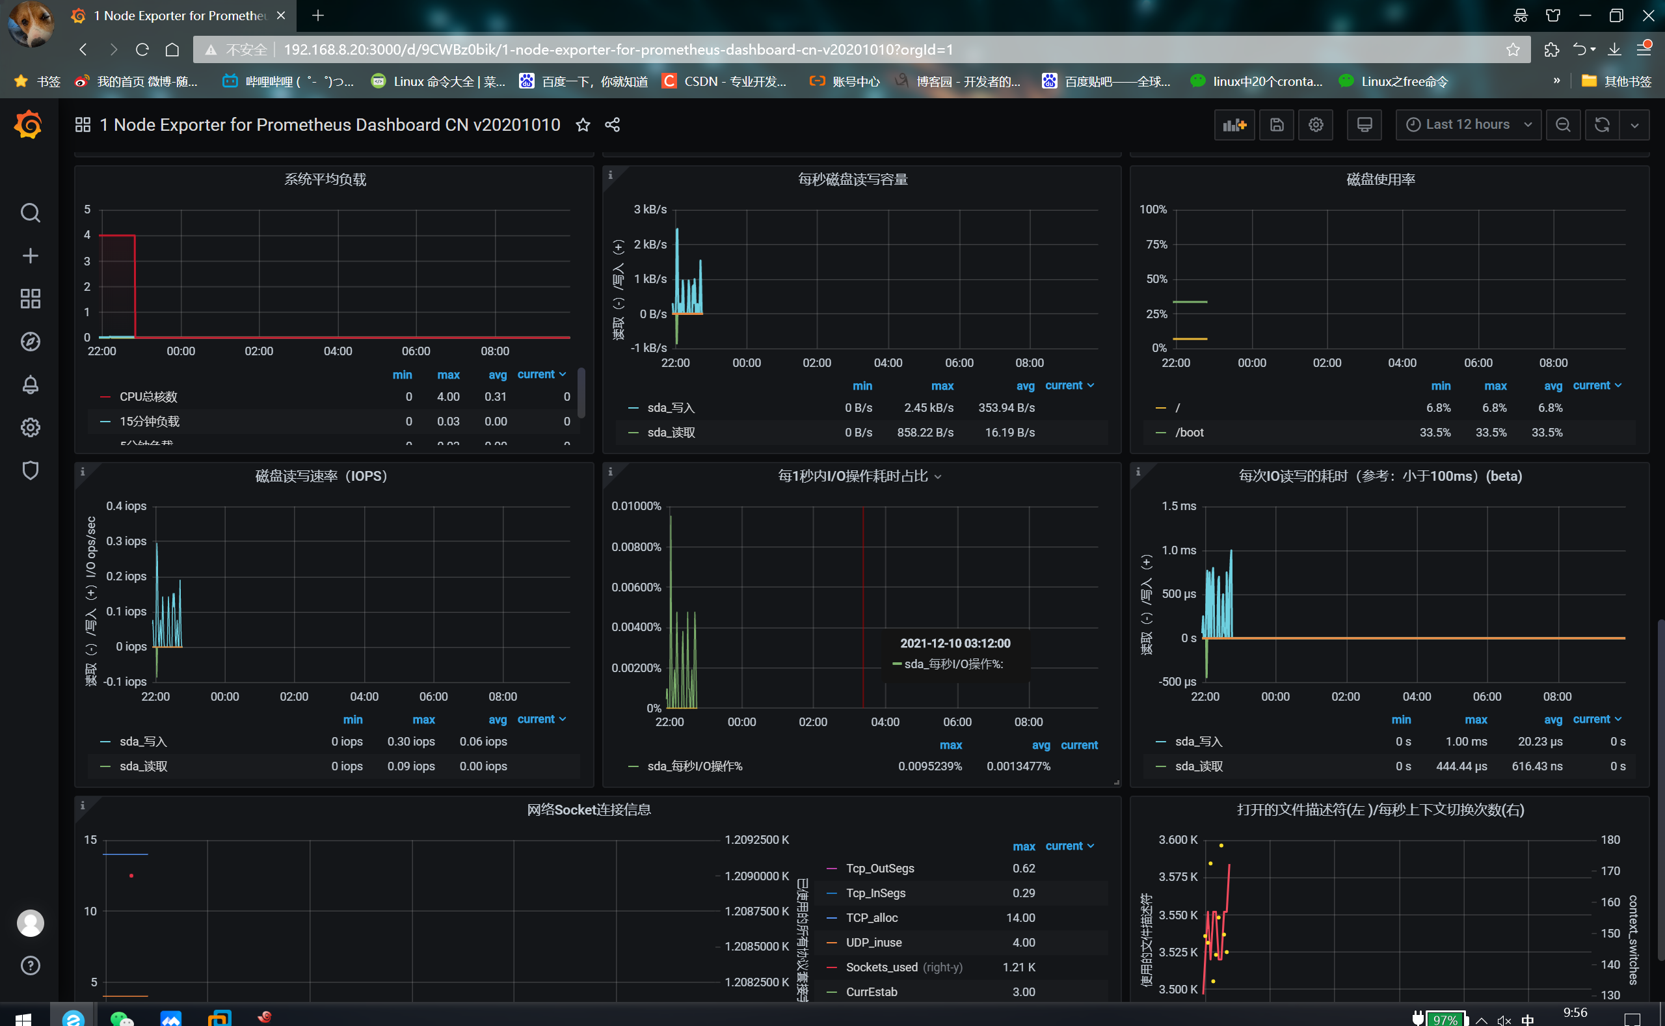The height and width of the screenshot is (1026, 1665).
Task: Open a new browser tab
Action: pos(318,15)
